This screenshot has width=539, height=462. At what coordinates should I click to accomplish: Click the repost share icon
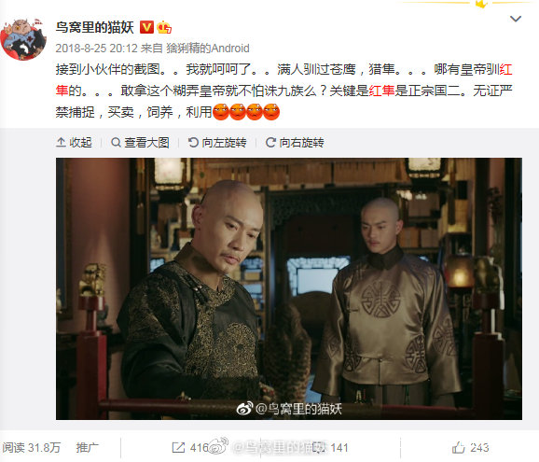[178, 448]
